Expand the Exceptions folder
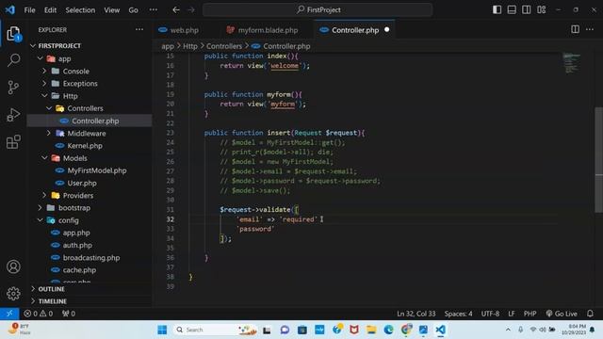The width and height of the screenshot is (603, 339). pos(44,84)
